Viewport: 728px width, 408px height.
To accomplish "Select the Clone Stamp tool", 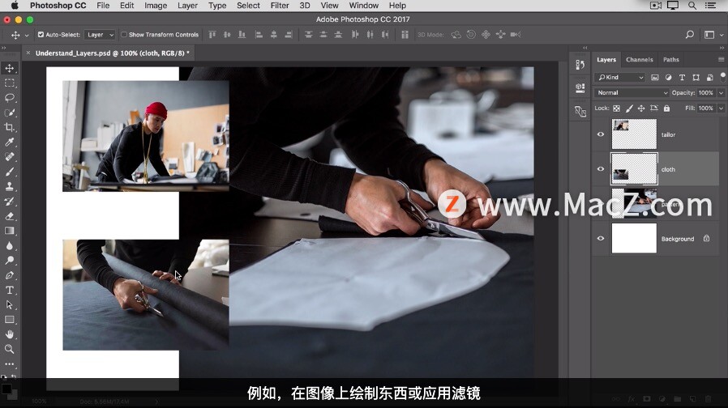I will point(9,186).
